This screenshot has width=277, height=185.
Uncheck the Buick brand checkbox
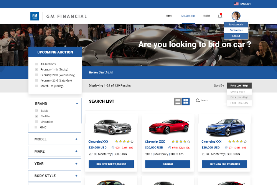click(36, 111)
